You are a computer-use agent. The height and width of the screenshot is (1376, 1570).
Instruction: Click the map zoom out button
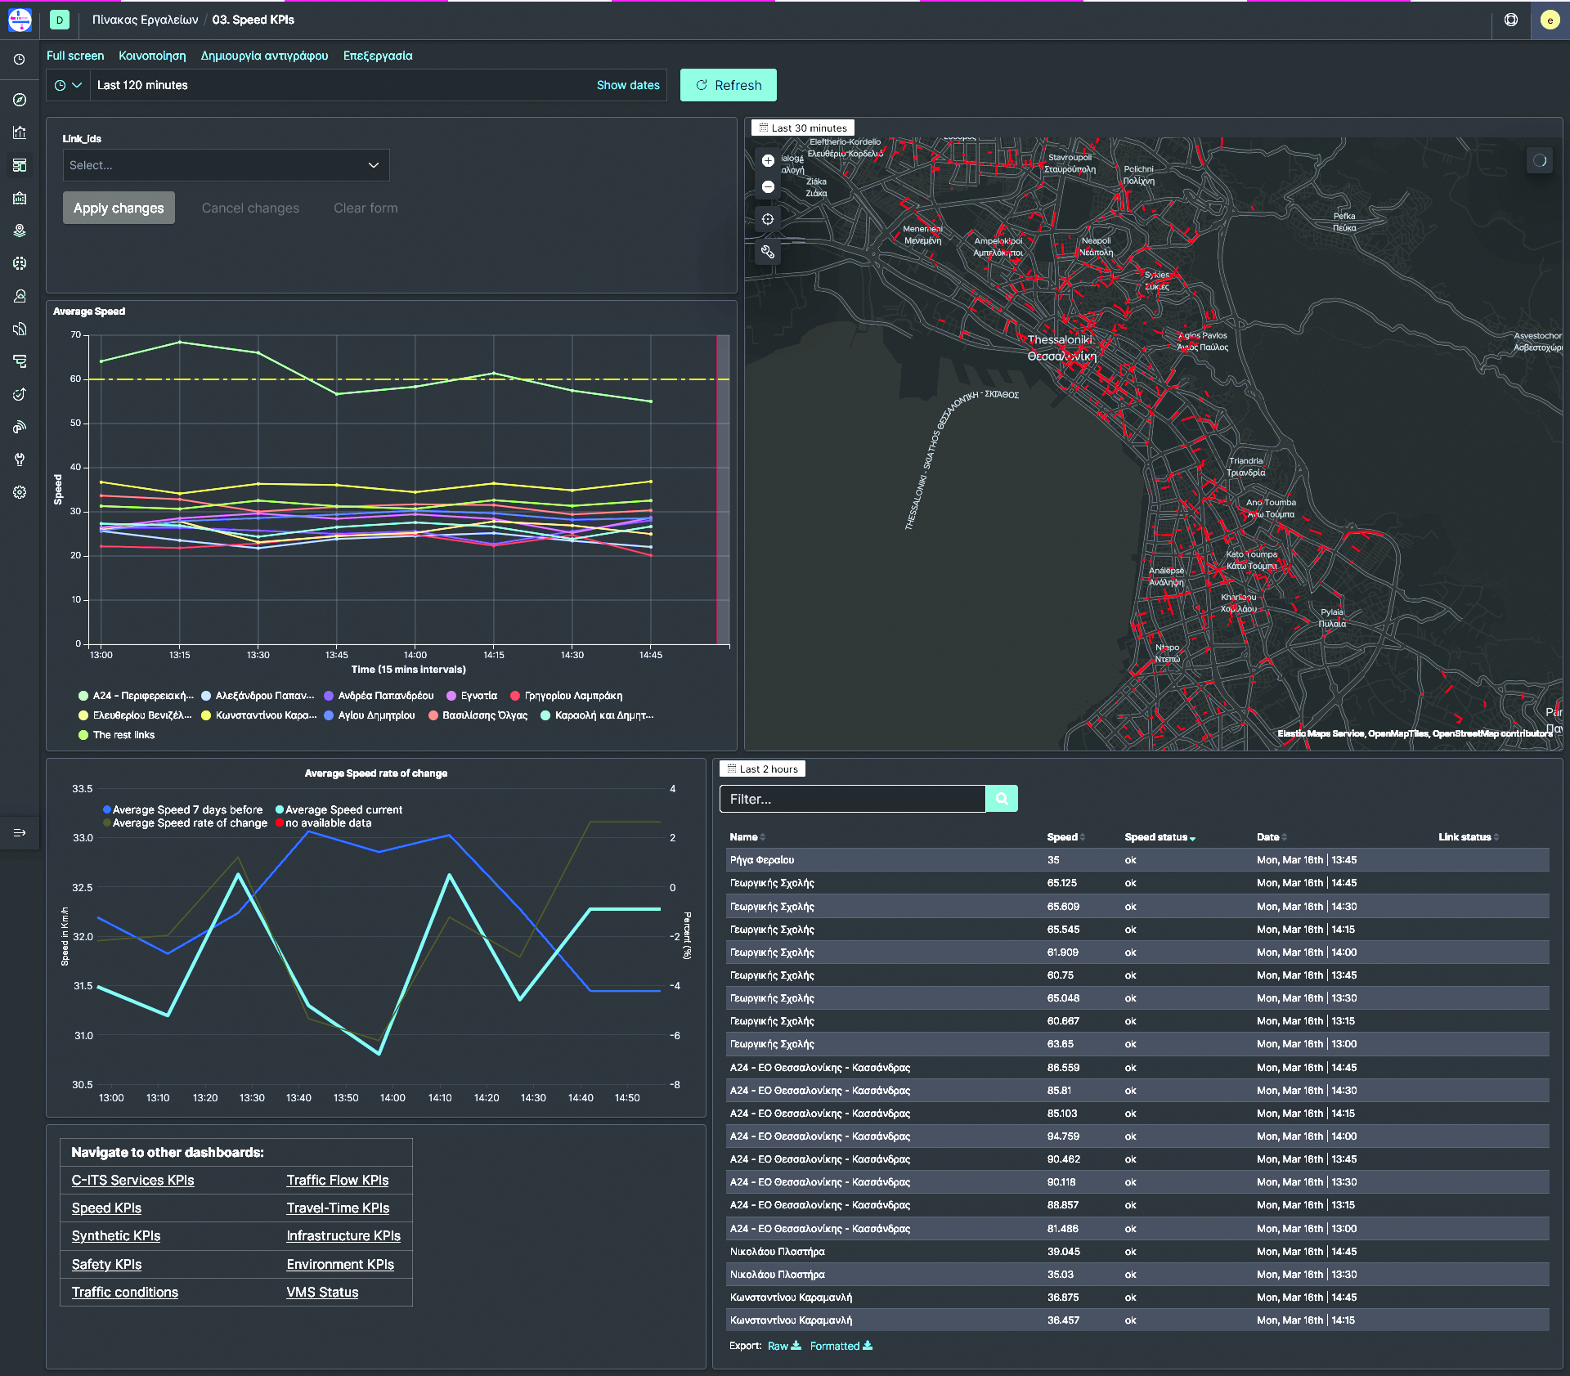(768, 187)
